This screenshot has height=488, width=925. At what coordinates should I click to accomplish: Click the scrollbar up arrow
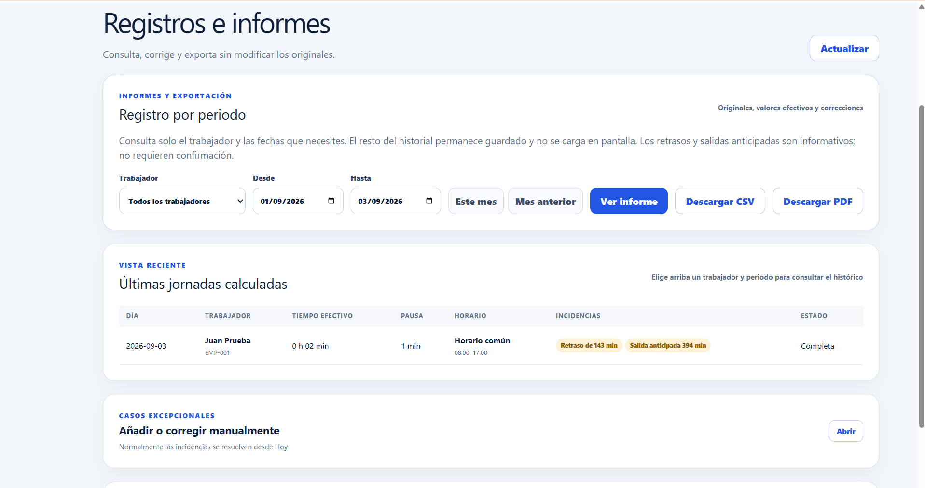[921, 6]
